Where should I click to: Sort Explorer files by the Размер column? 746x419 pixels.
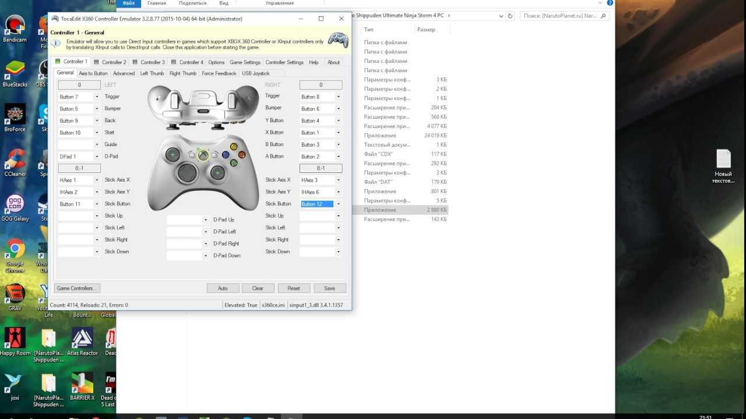(x=431, y=29)
